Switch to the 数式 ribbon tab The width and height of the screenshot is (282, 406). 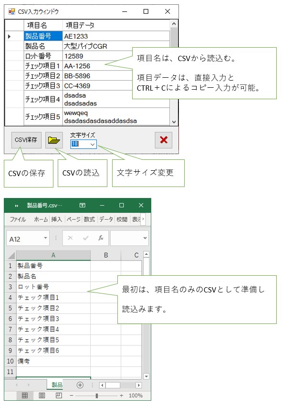coord(89,219)
